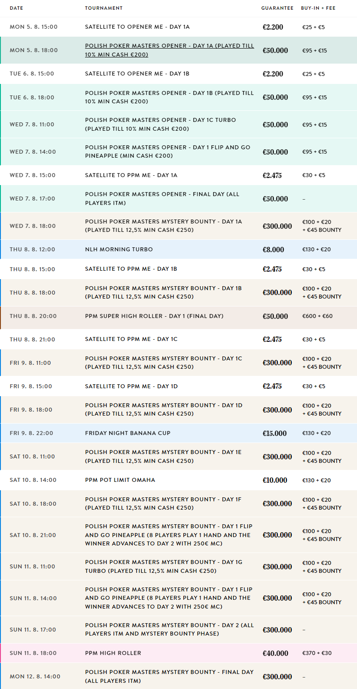
Task: Click Mystery Bounty Day 2 tournament title
Action: point(169,629)
